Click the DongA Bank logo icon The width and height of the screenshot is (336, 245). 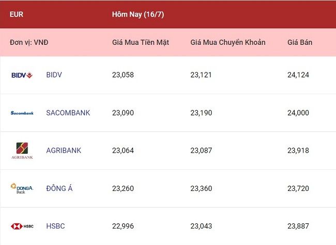pos(22,188)
